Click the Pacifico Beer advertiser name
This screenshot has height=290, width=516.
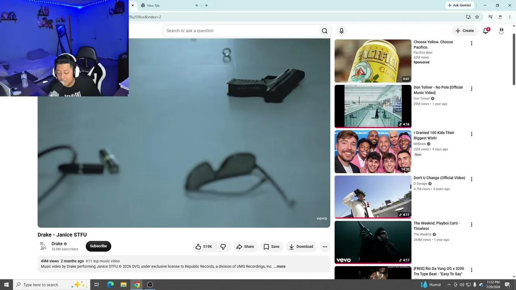click(x=423, y=53)
